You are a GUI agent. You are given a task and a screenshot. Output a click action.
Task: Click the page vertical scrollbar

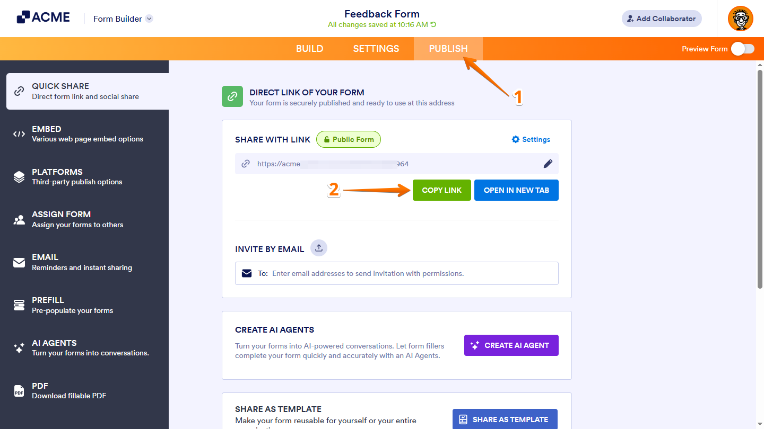pyautogui.click(x=759, y=180)
